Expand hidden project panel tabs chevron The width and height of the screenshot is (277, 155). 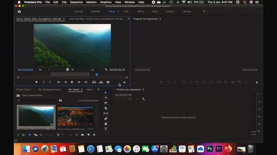tap(98, 90)
